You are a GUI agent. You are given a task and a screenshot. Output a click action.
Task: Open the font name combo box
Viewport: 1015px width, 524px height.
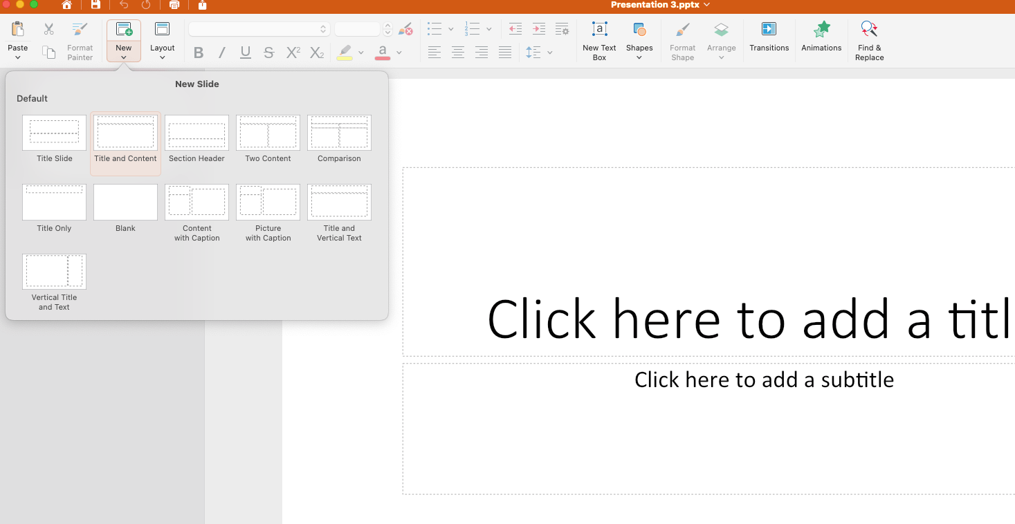pos(259,30)
